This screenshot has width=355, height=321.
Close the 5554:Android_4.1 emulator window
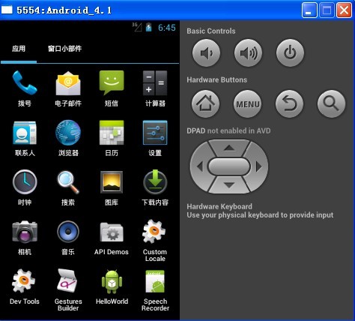pos(344,10)
